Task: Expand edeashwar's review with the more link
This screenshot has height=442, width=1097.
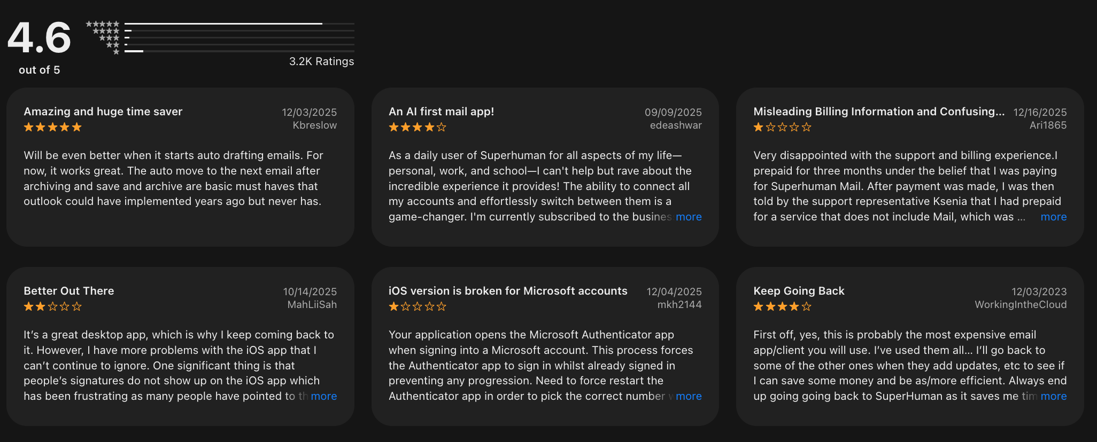Action: coord(689,217)
